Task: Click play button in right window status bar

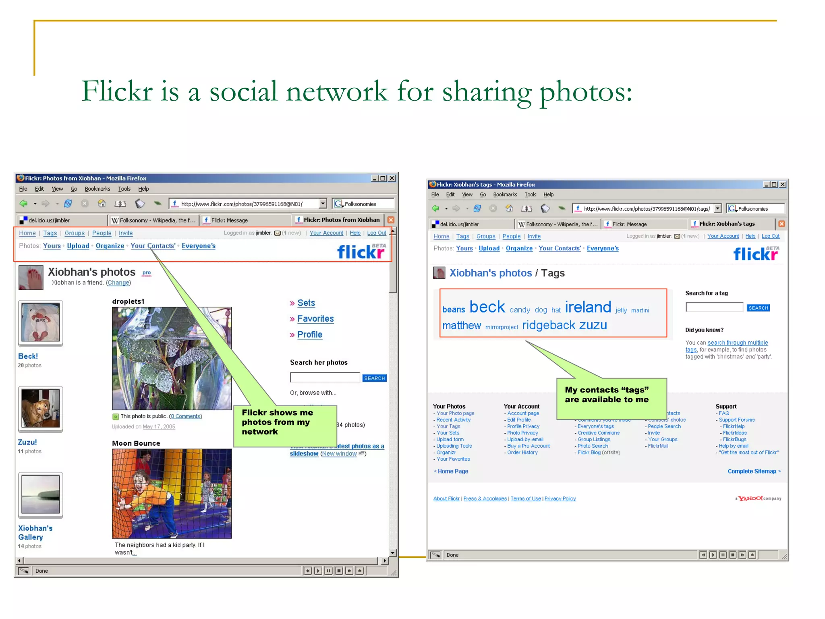Action: [713, 555]
